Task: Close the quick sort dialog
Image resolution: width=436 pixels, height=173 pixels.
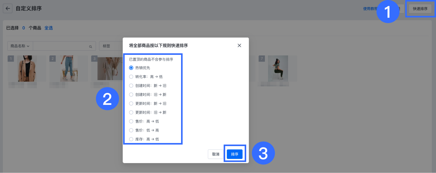Action: click(x=239, y=45)
